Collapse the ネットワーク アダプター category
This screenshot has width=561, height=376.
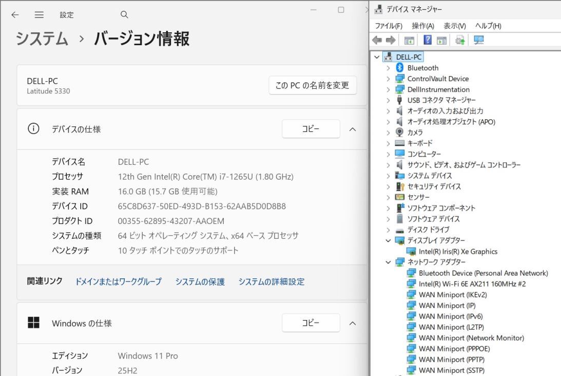389,262
